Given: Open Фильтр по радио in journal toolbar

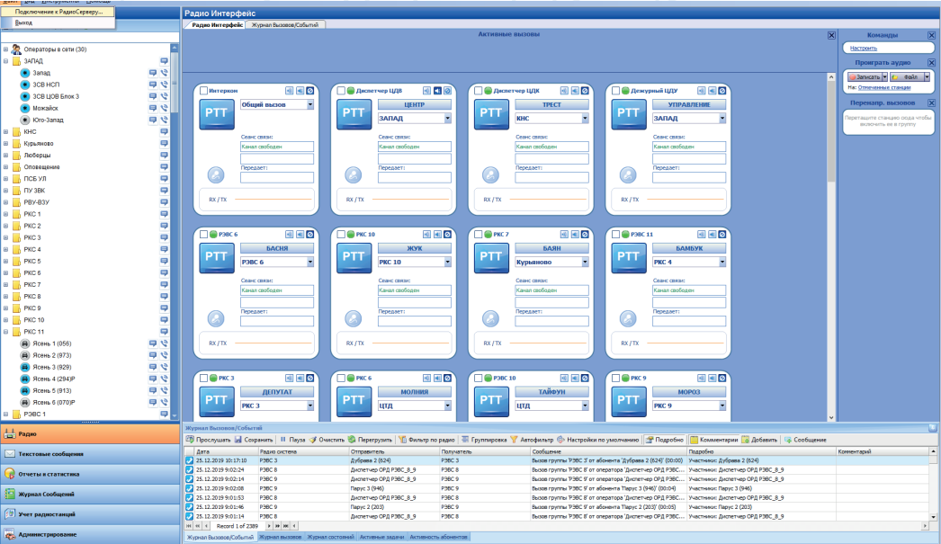Looking at the screenshot, I should [426, 440].
